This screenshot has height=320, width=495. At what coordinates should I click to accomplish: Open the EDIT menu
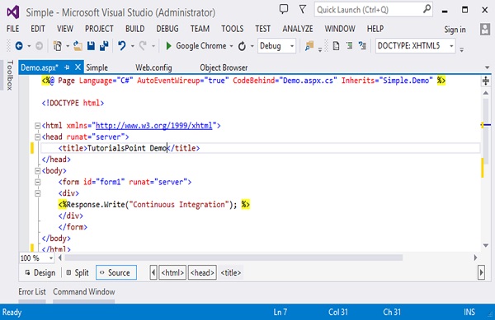(x=38, y=29)
